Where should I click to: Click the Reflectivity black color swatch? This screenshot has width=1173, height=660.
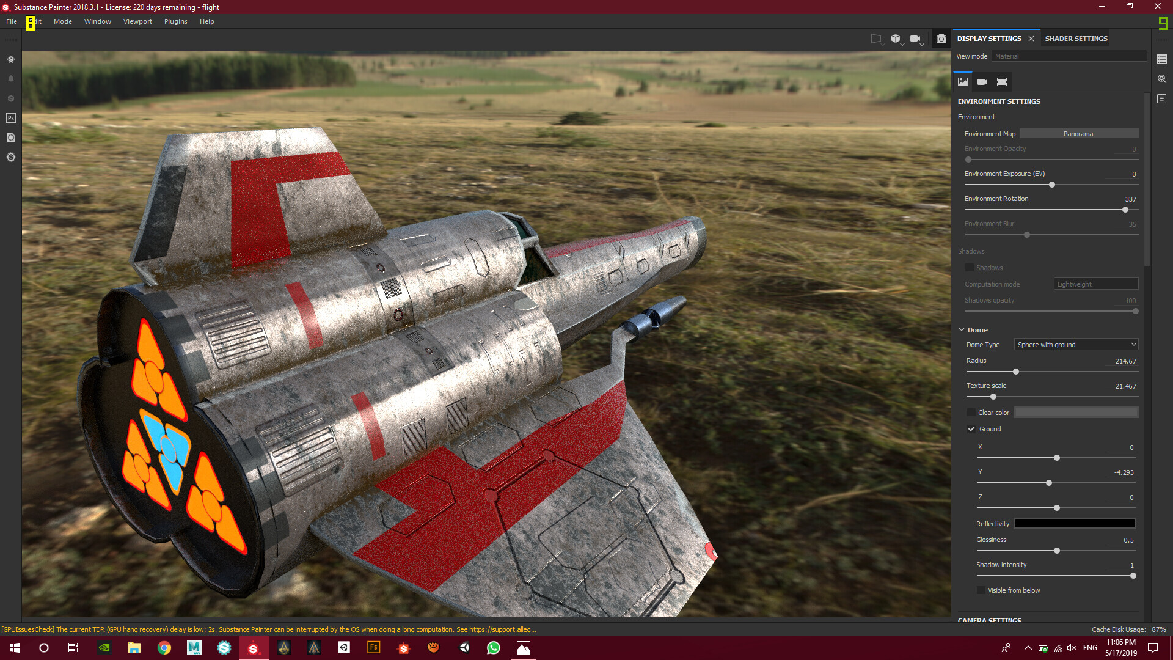(x=1075, y=524)
